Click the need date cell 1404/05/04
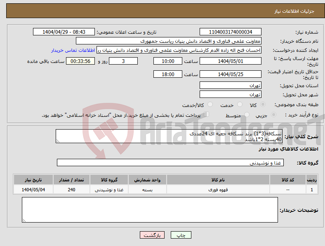 (33, 190)
